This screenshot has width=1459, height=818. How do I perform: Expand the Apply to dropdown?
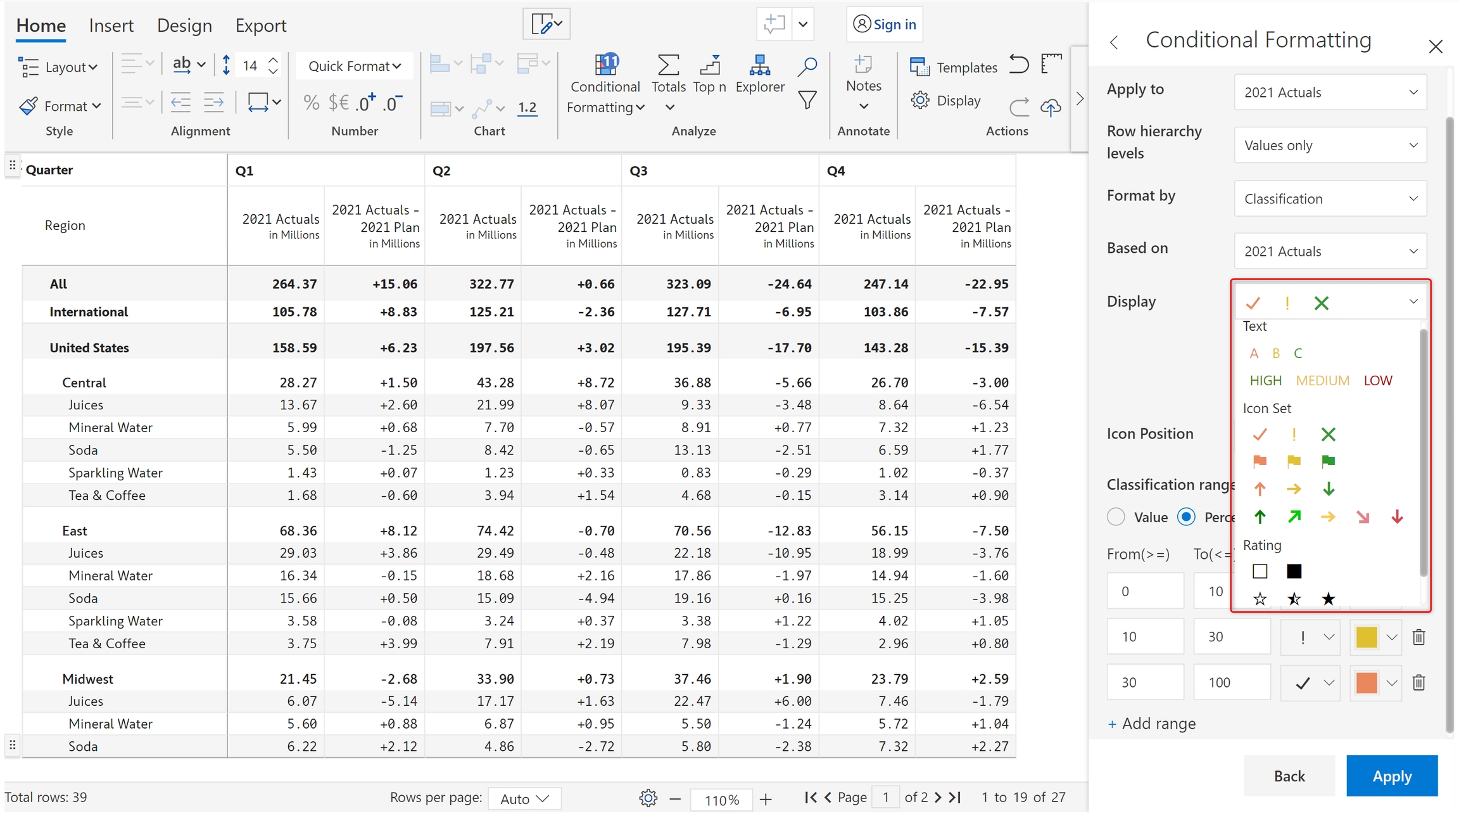tap(1330, 93)
